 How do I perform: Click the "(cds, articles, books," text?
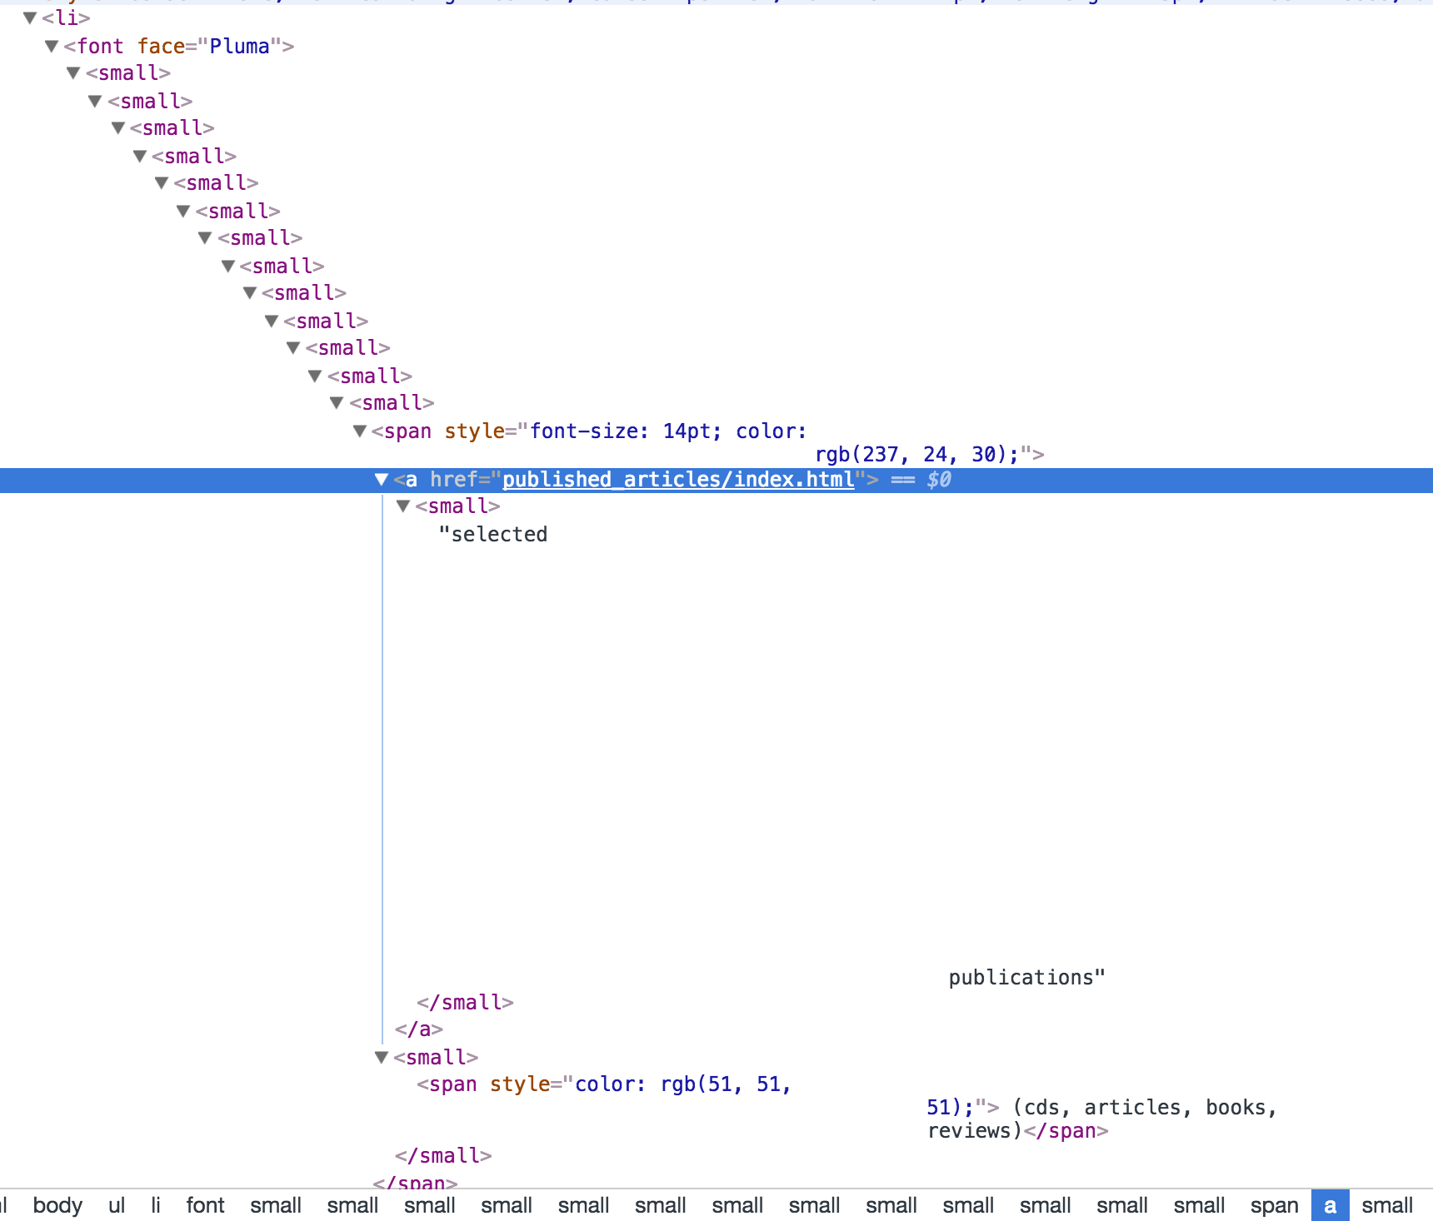[1145, 1108]
